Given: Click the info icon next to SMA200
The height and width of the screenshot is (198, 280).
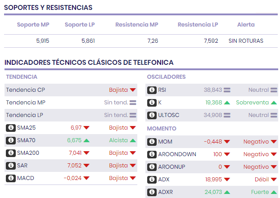Looking at the screenshot, I should (x=11, y=153).
